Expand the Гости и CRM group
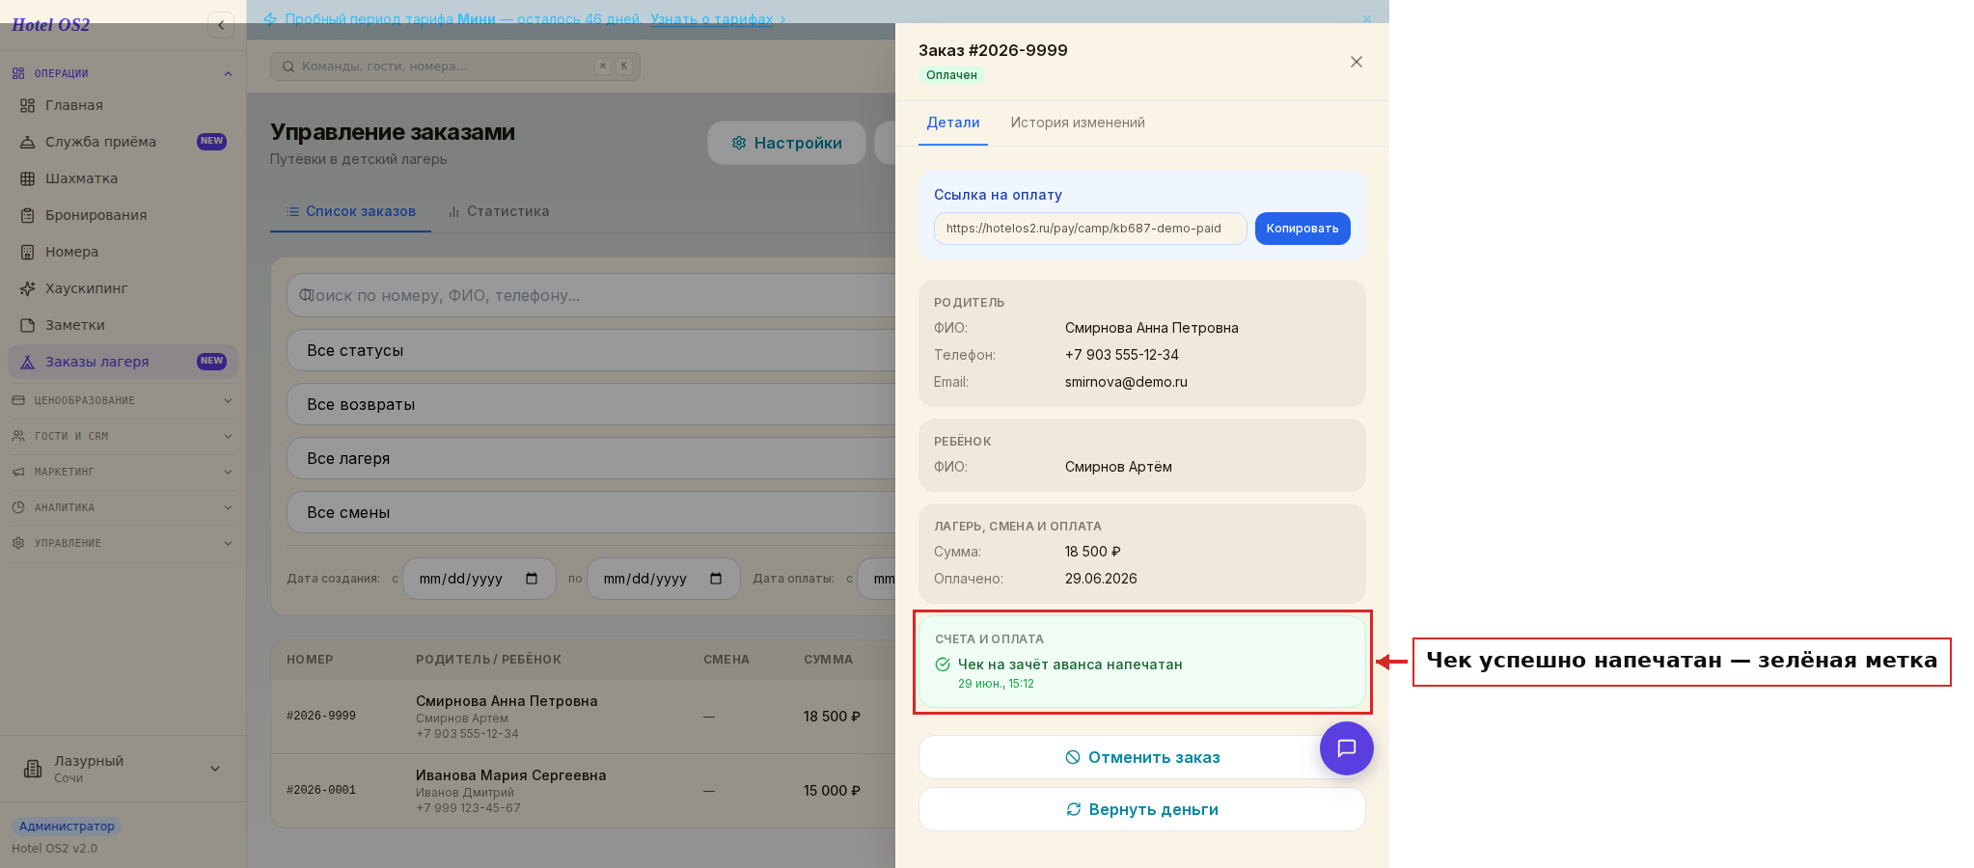 [x=123, y=436]
